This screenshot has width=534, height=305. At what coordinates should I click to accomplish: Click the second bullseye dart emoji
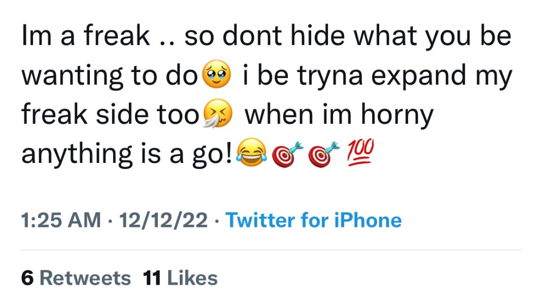click(x=321, y=152)
